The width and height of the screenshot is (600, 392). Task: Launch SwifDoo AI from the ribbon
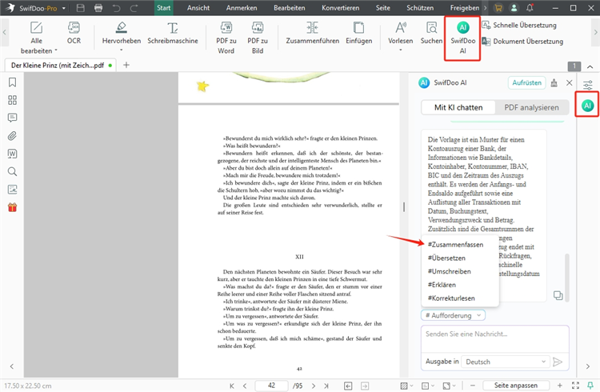(x=462, y=38)
